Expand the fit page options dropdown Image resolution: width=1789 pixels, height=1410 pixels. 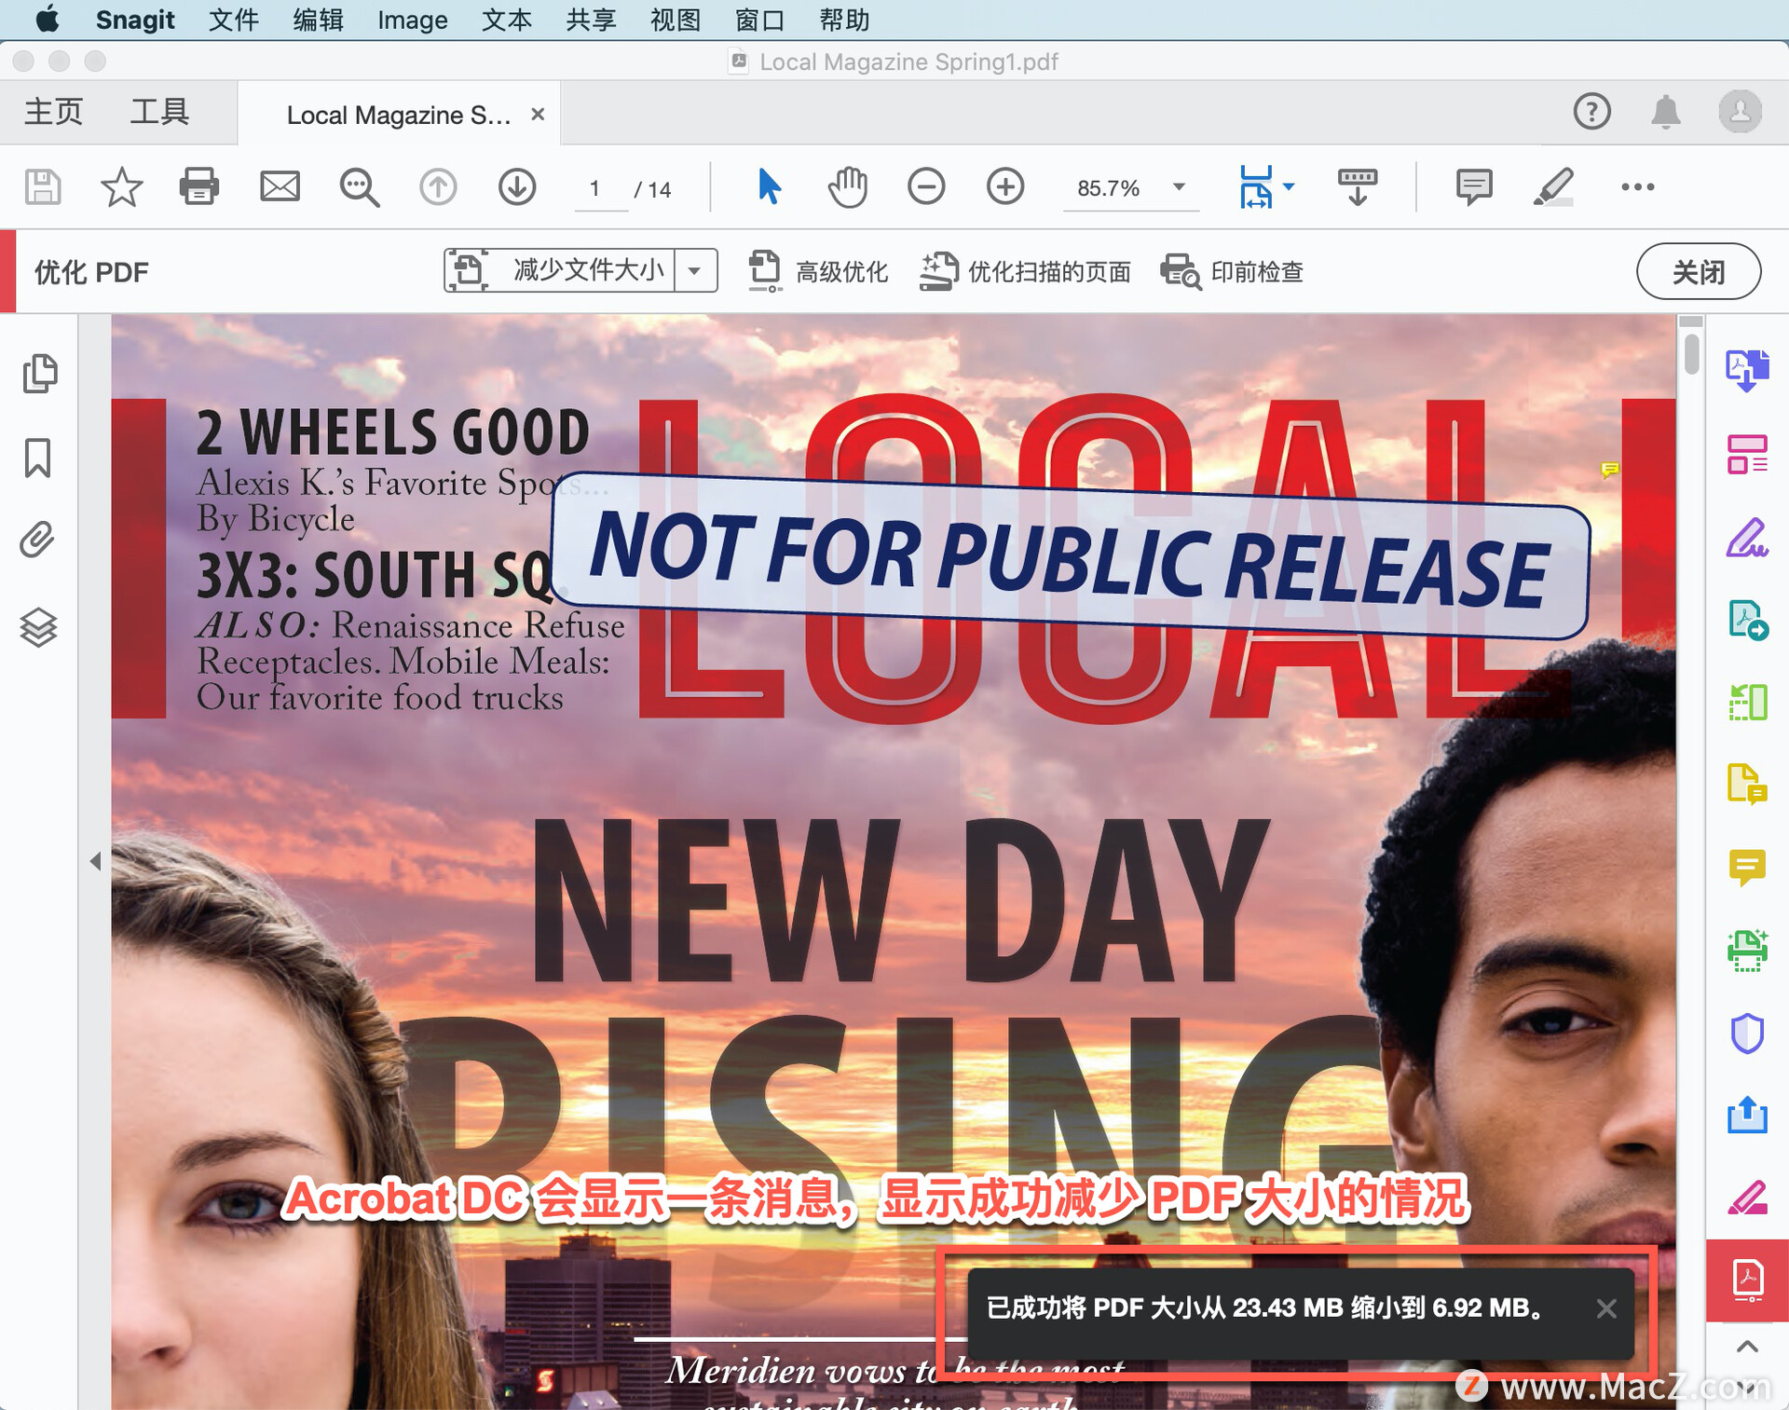pos(1289,186)
